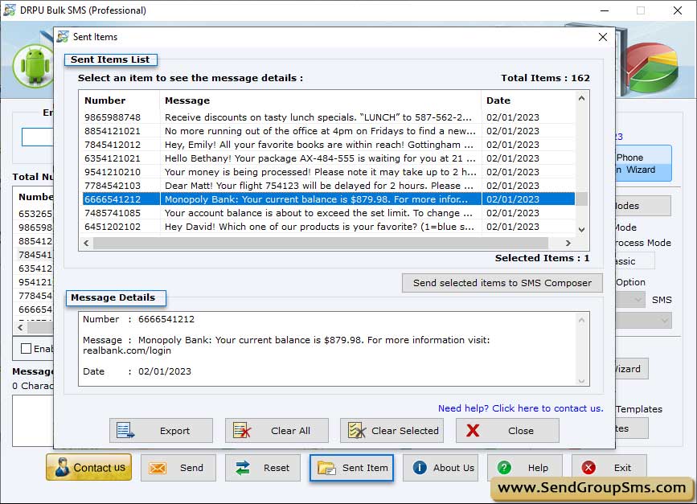Click the About Us info icon
697x504 pixels.
point(420,468)
